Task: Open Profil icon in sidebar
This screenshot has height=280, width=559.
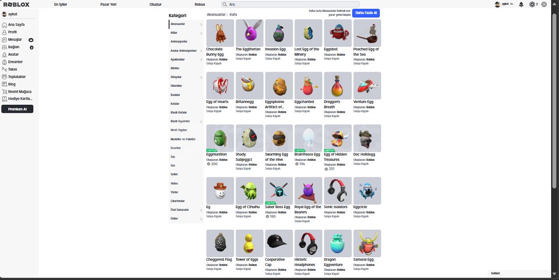Action: (x=4, y=32)
